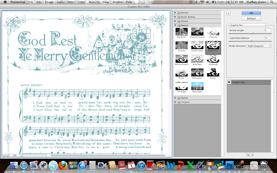
Task: Click the Photoshop icon in the dock
Action: point(229,165)
